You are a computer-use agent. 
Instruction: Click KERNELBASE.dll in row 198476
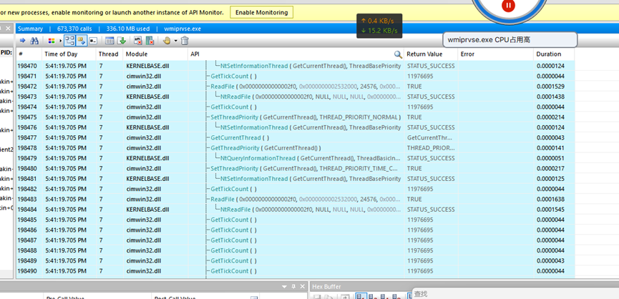[147, 127]
